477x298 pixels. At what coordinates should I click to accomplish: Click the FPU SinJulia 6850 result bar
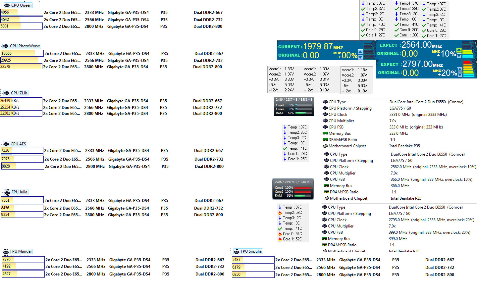[253, 274]
